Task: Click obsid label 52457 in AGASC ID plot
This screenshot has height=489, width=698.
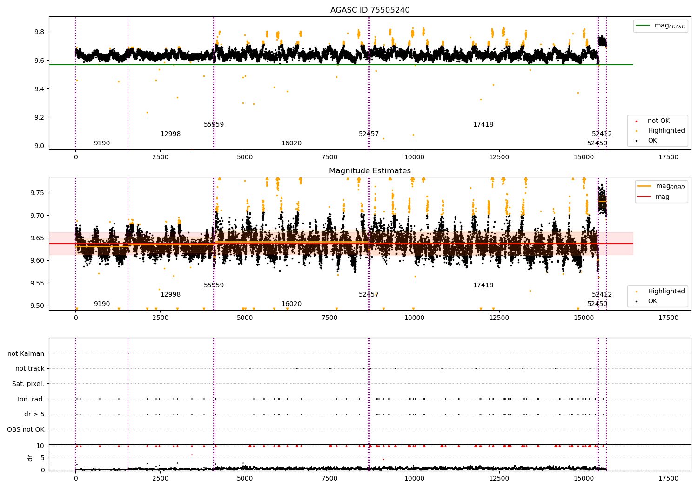Action: pyautogui.click(x=369, y=134)
